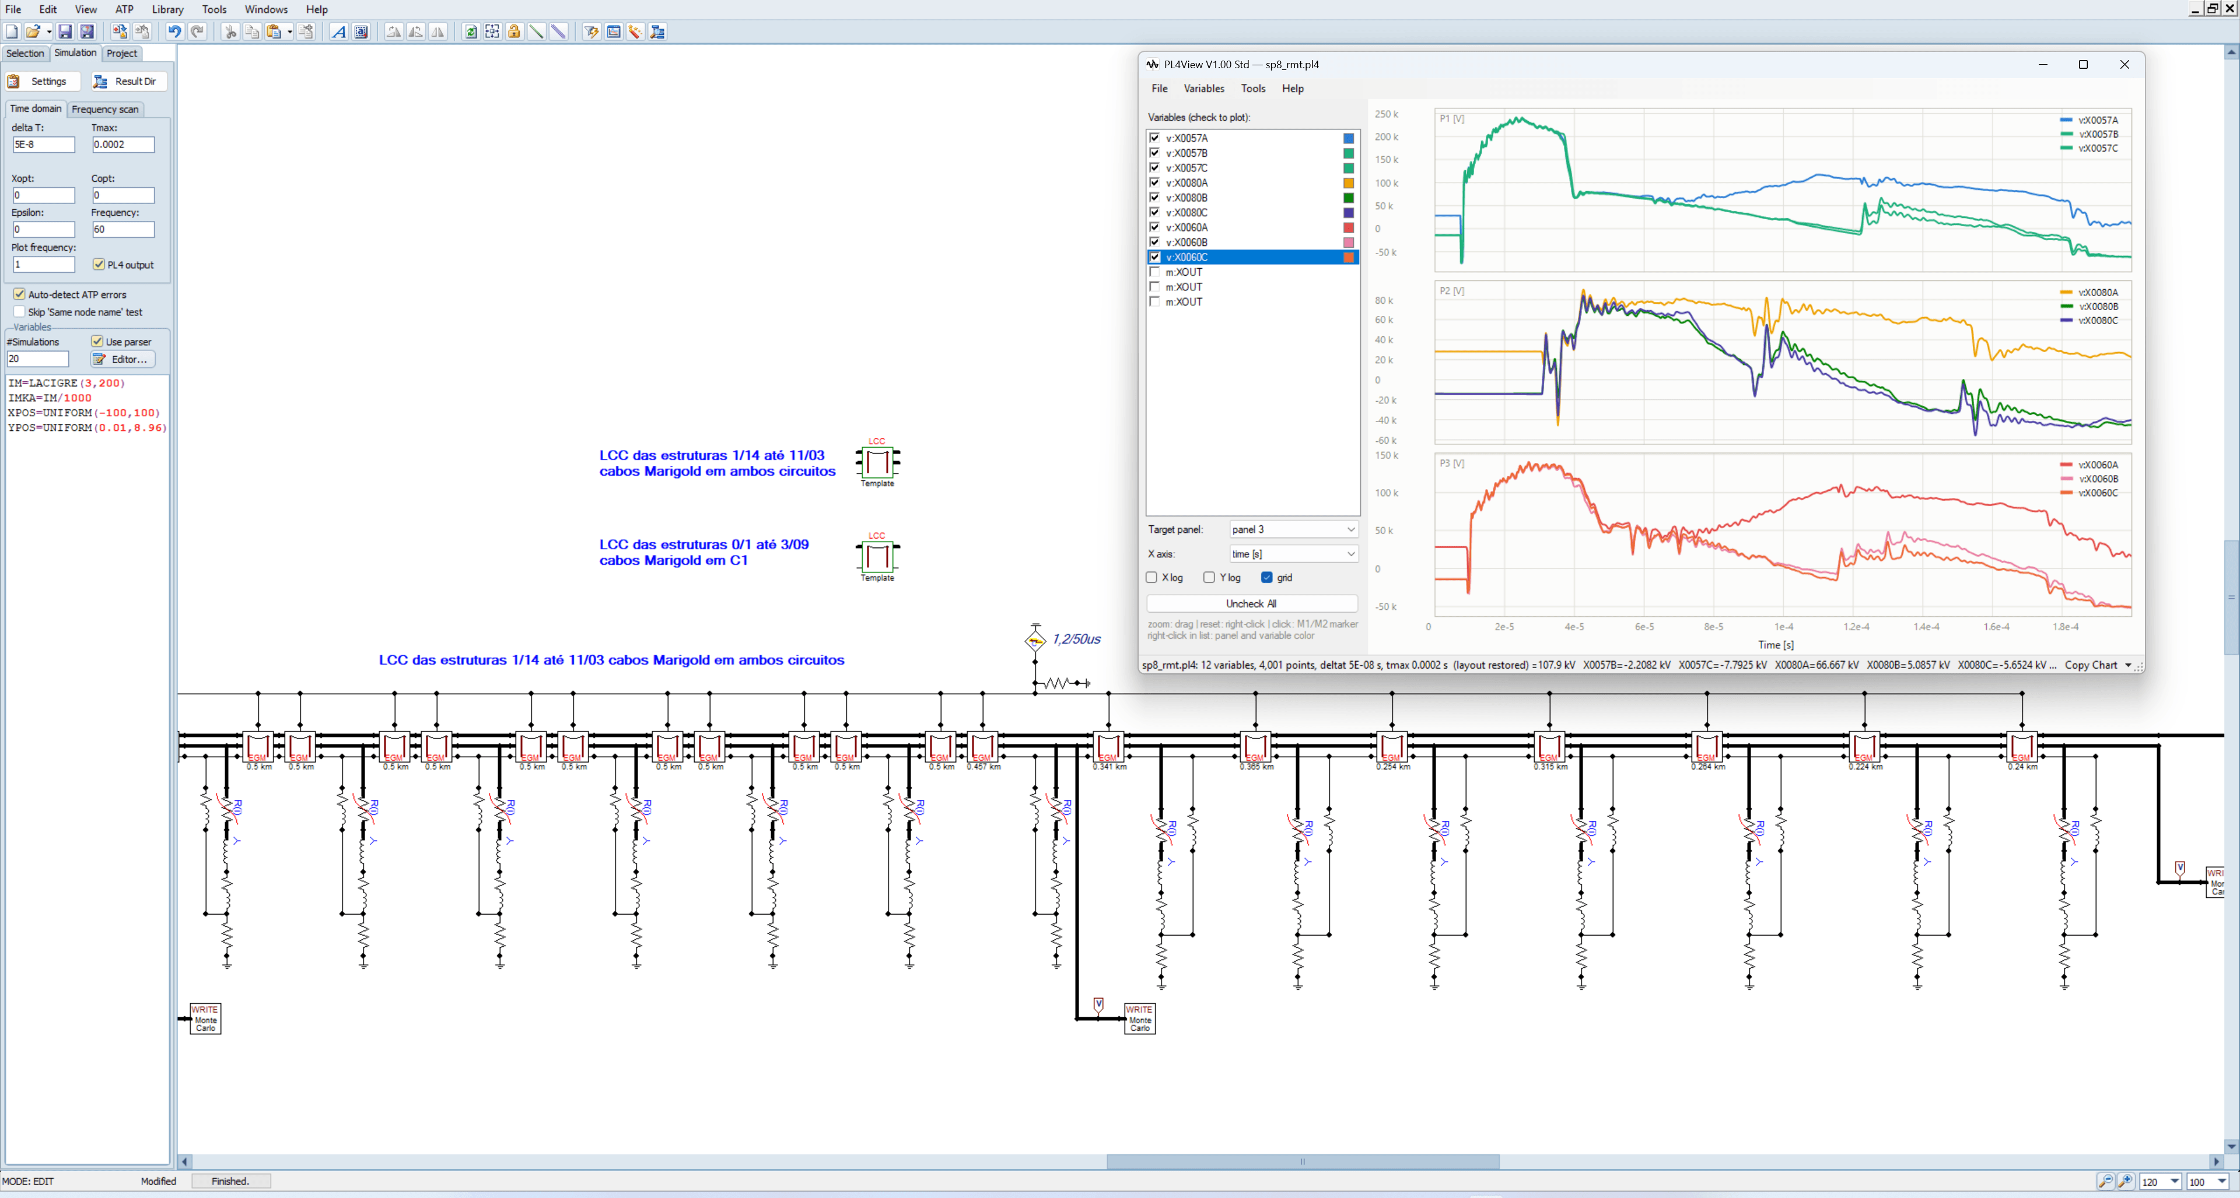Viewport: 2240px width, 1198px height.
Task: Redo the last undone edit
Action: (197, 32)
